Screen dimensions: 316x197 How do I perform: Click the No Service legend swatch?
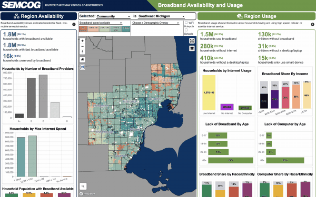click(x=83, y=29)
